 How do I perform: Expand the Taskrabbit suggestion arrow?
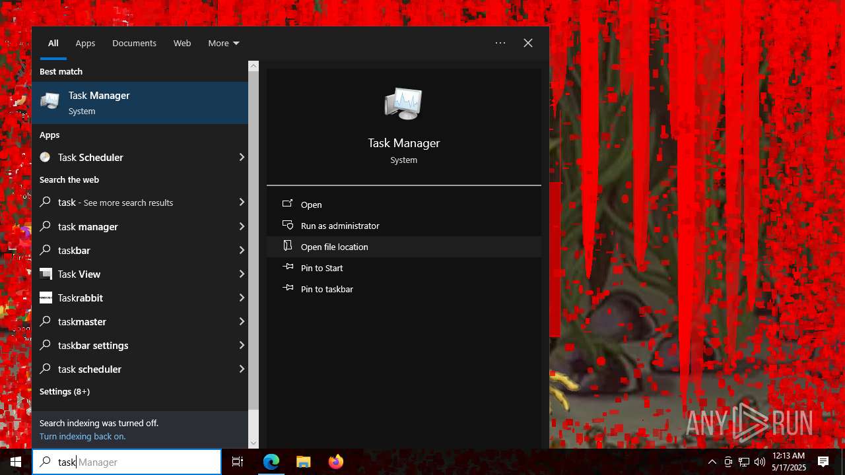coord(242,298)
